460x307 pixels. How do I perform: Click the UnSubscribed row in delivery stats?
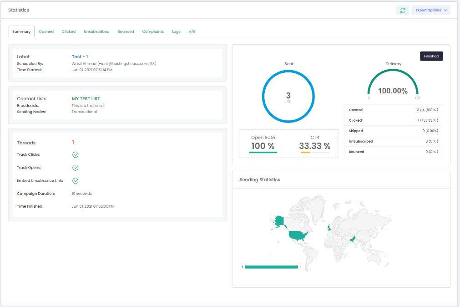coord(393,141)
